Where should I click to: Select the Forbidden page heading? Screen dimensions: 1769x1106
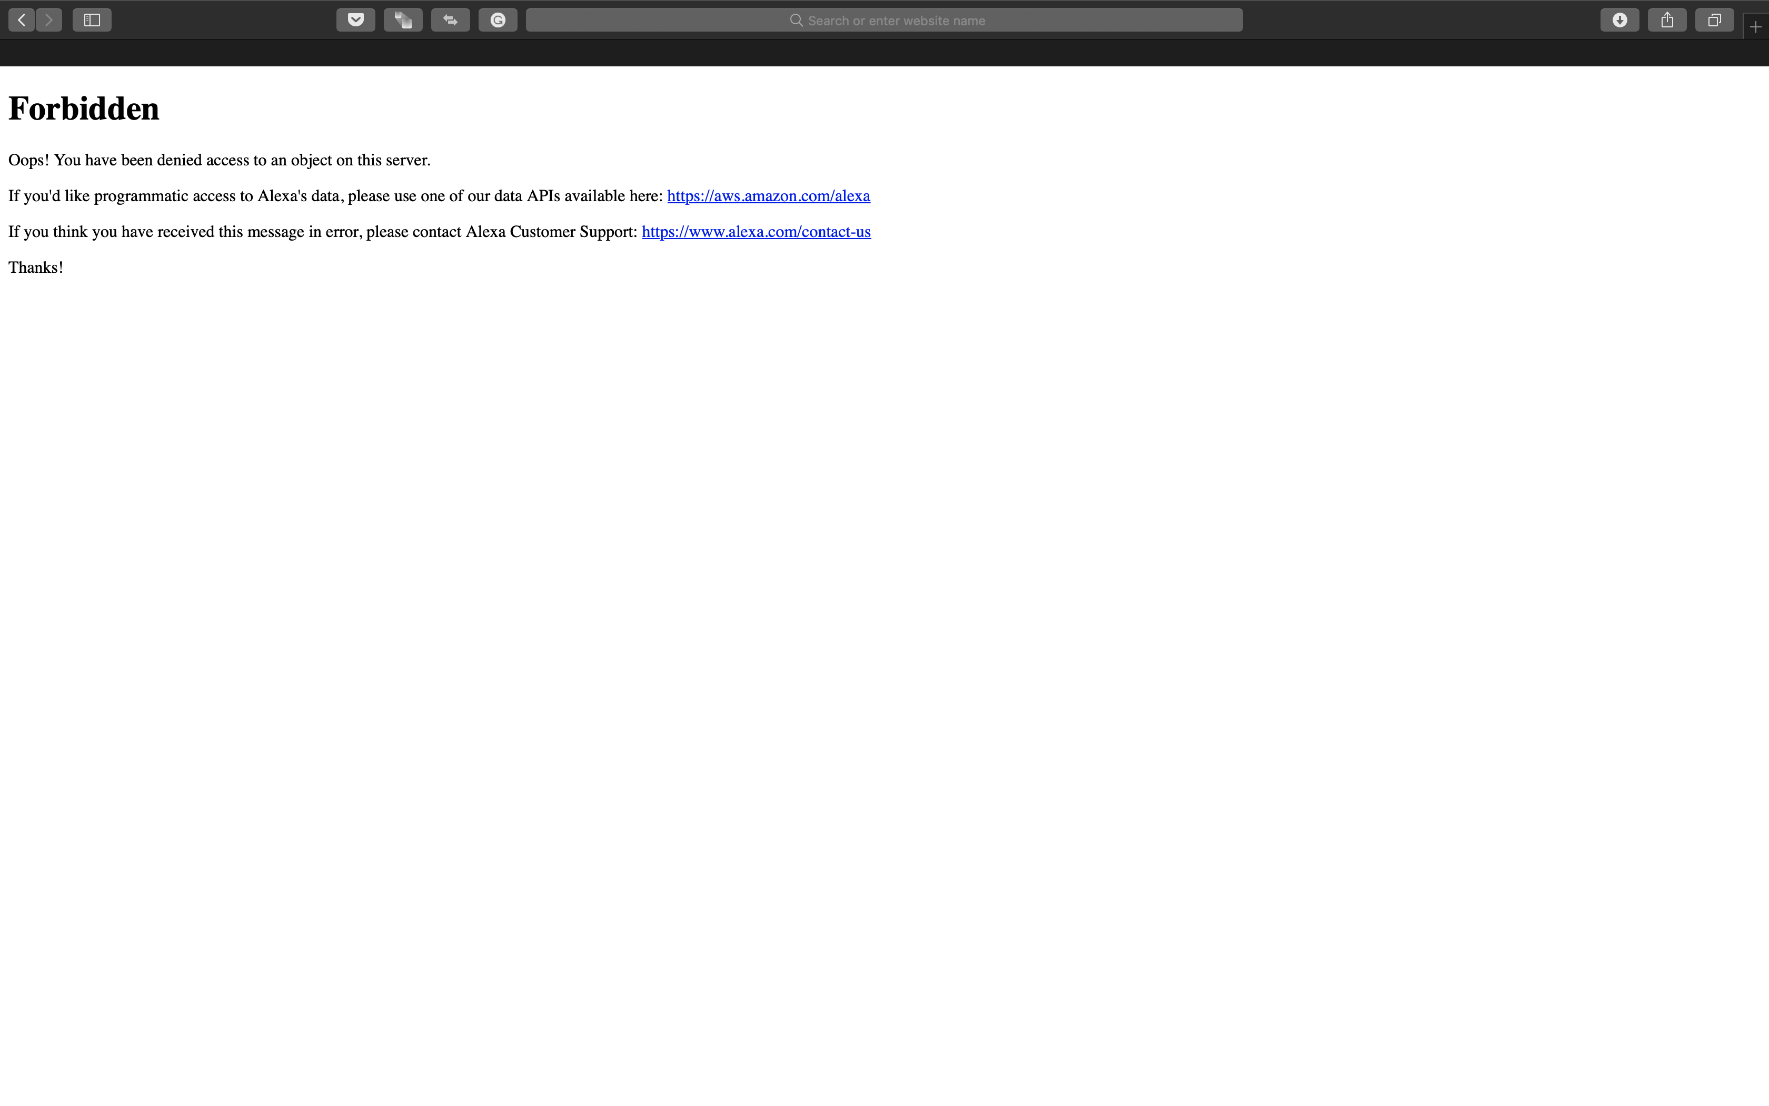tap(83, 107)
